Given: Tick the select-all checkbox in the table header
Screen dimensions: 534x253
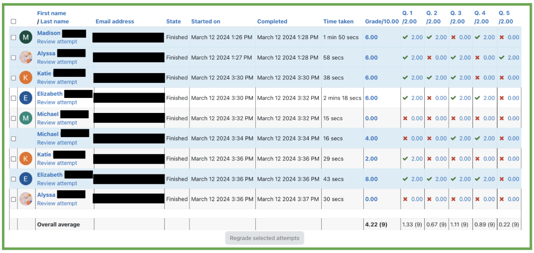Looking at the screenshot, I should [14, 21].
